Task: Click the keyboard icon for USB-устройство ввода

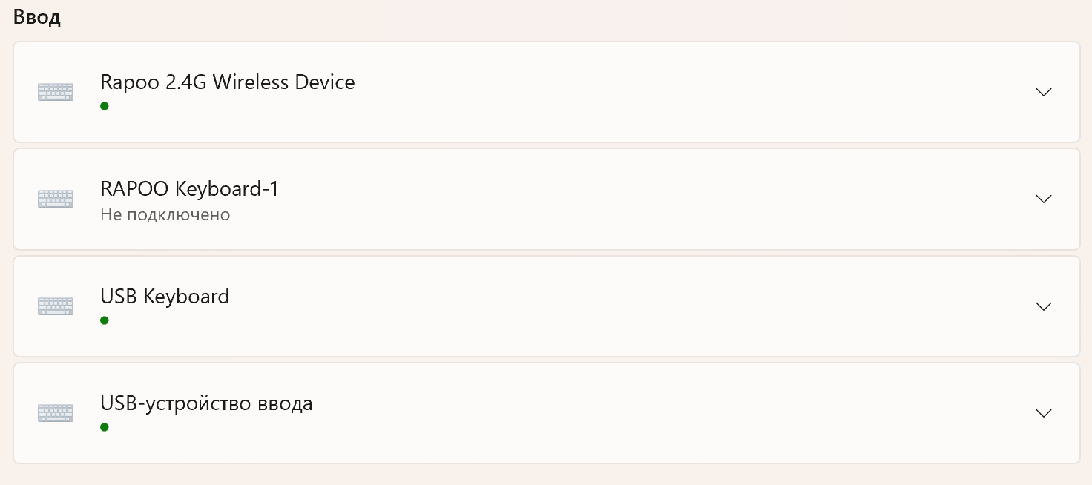Action: (x=56, y=413)
